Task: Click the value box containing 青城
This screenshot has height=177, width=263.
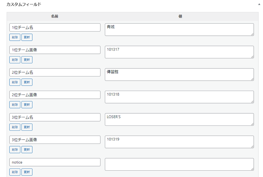Action: [179, 30]
